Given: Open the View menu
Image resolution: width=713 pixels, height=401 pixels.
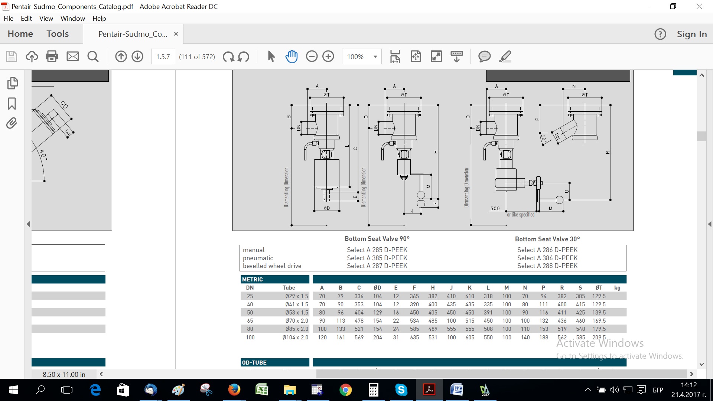Looking at the screenshot, I should click(46, 18).
